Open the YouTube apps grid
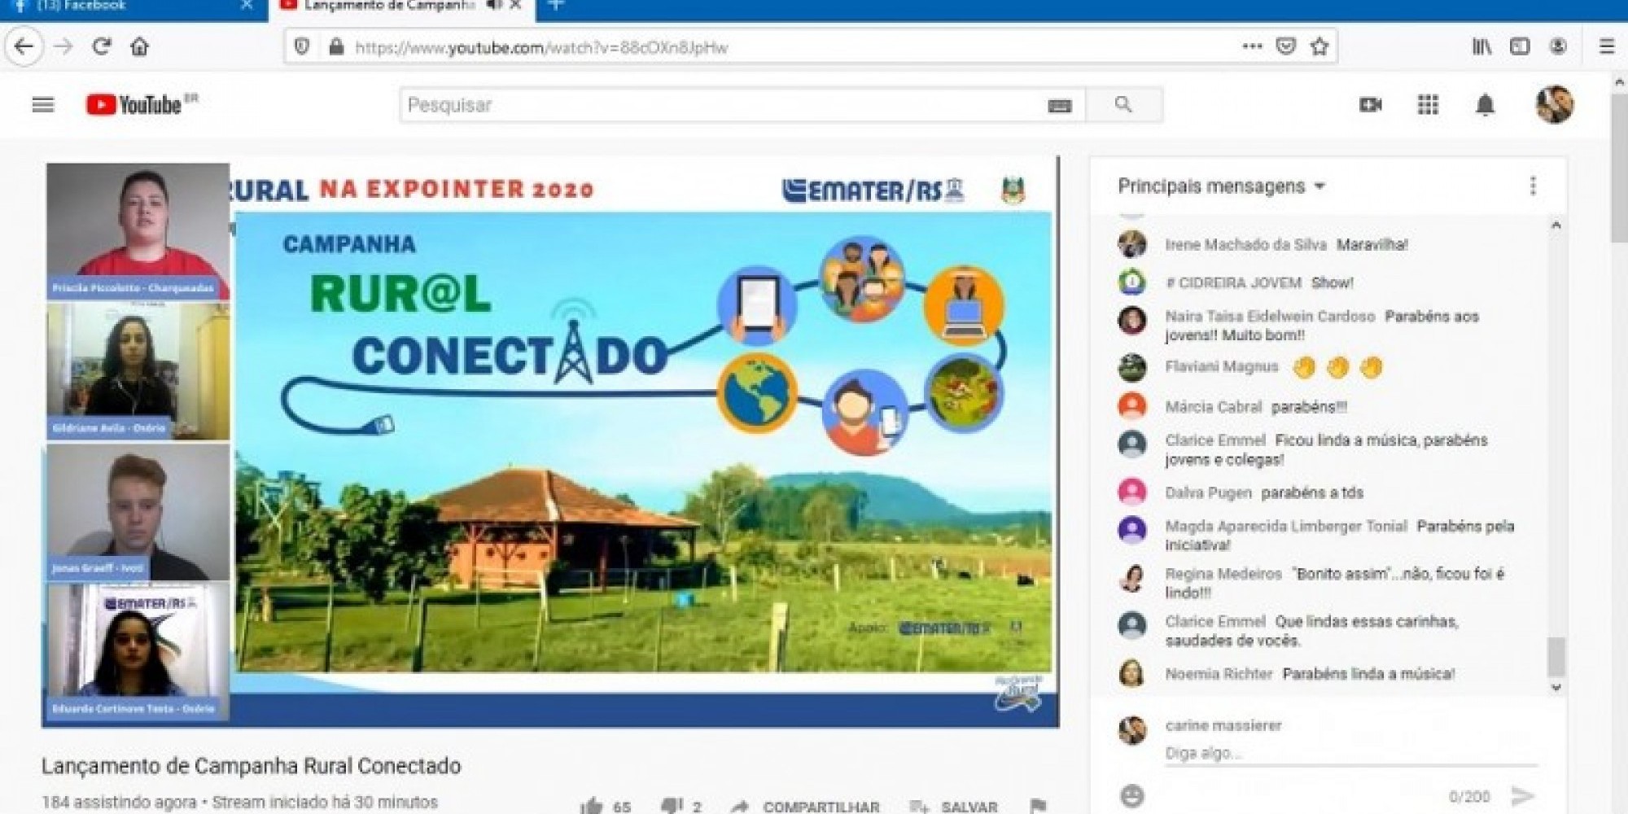The height and width of the screenshot is (814, 1628). pos(1428,105)
